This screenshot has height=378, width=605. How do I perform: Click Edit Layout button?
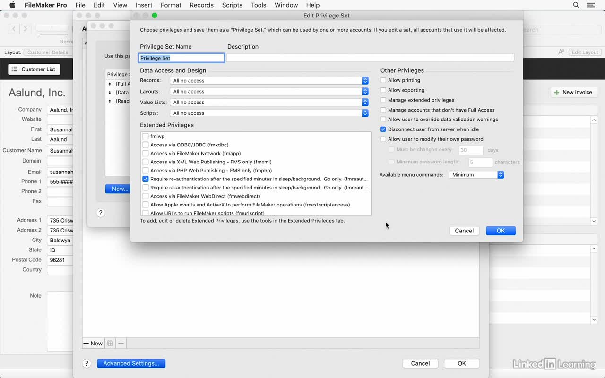[585, 52]
